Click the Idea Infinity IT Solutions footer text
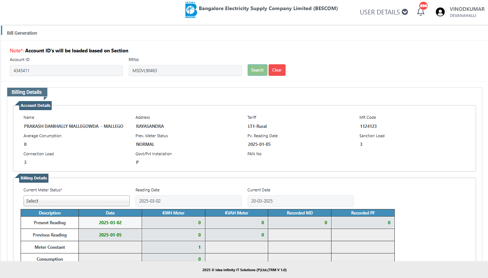The image size is (488, 278). [x=244, y=270]
